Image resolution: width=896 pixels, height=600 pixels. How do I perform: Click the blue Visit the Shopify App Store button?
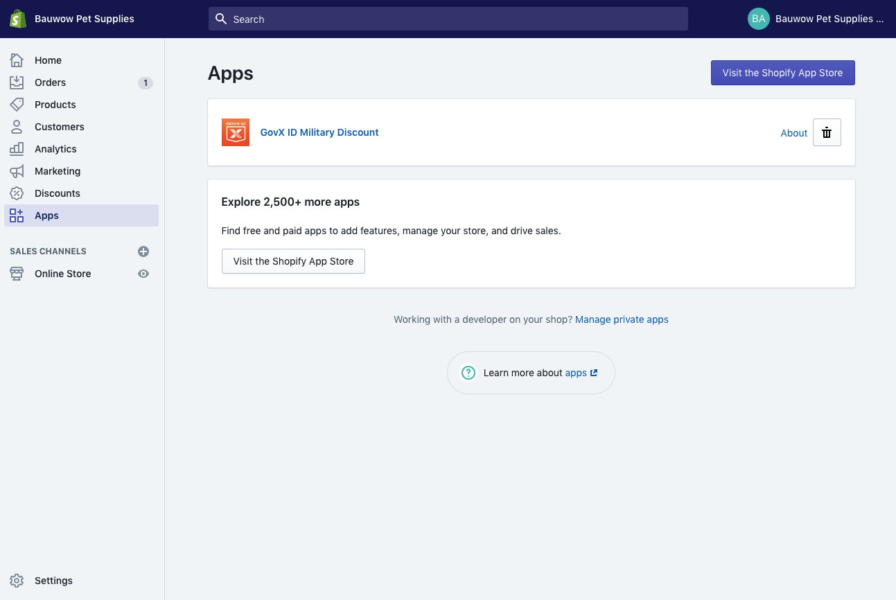point(782,73)
